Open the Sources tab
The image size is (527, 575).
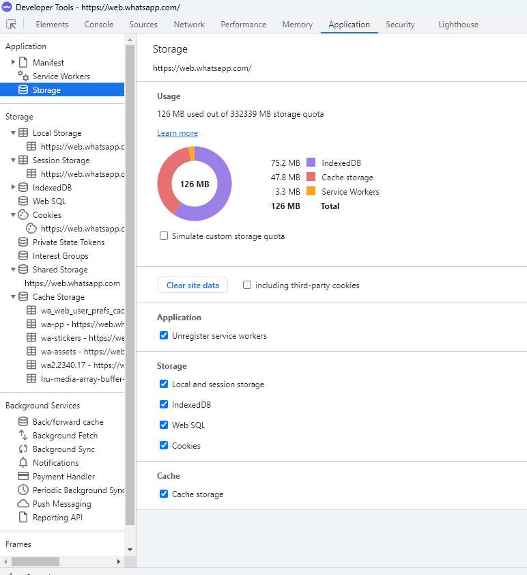[143, 25]
